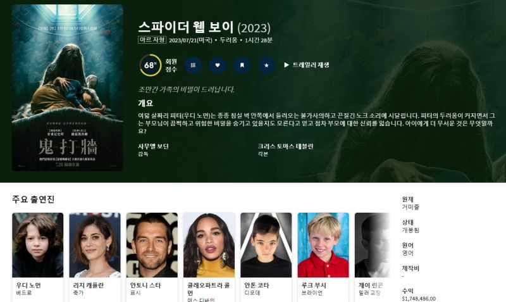
Task: Click the 68% user score circle
Action: pyautogui.click(x=151, y=65)
